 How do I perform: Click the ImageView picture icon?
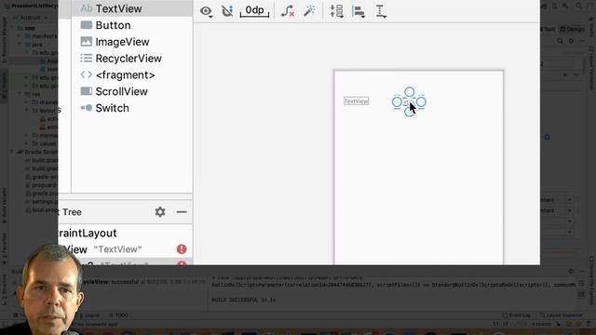pyautogui.click(x=87, y=41)
